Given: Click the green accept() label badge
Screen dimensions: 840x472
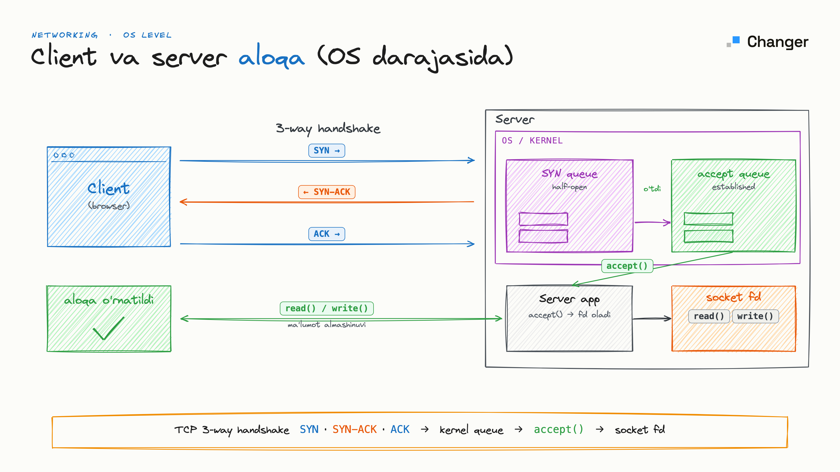Looking at the screenshot, I should pos(627,266).
